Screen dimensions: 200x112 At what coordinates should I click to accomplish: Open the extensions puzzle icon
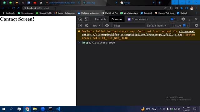(181, 8)
